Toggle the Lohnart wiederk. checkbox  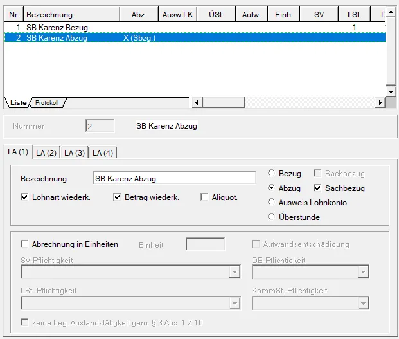24,197
